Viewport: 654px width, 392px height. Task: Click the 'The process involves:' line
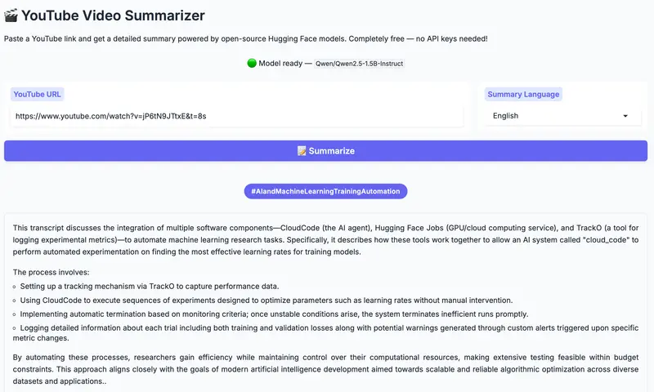(x=50, y=271)
